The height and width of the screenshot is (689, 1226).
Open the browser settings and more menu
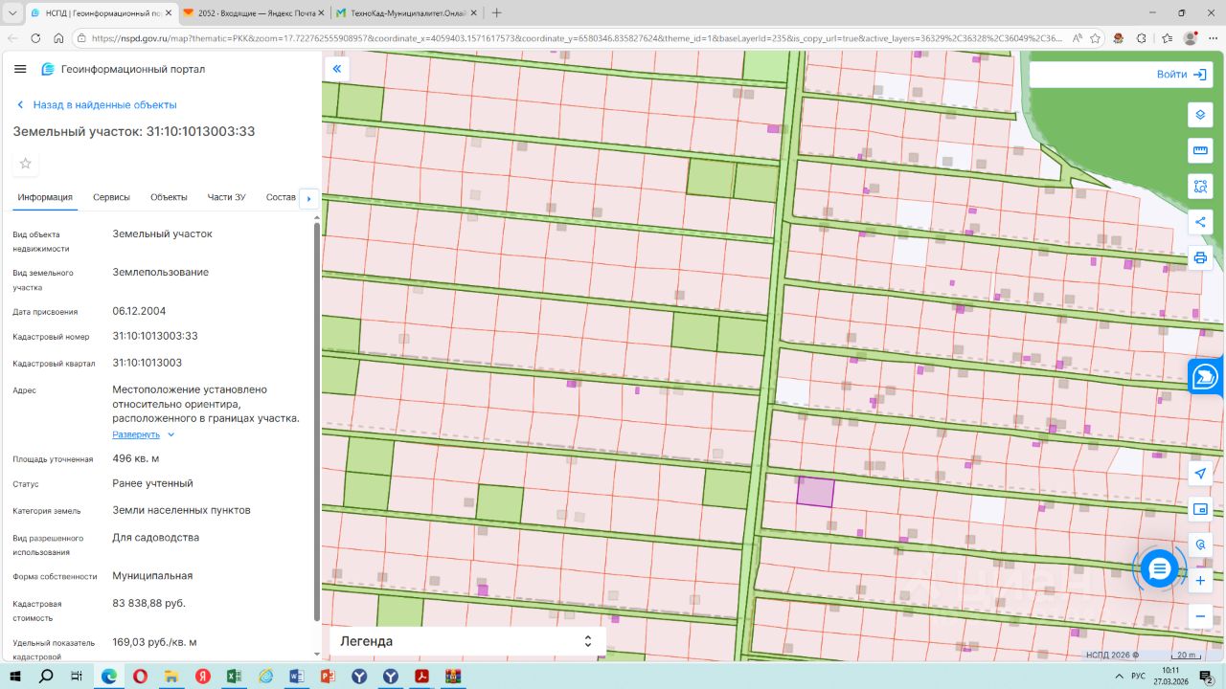pyautogui.click(x=1213, y=38)
